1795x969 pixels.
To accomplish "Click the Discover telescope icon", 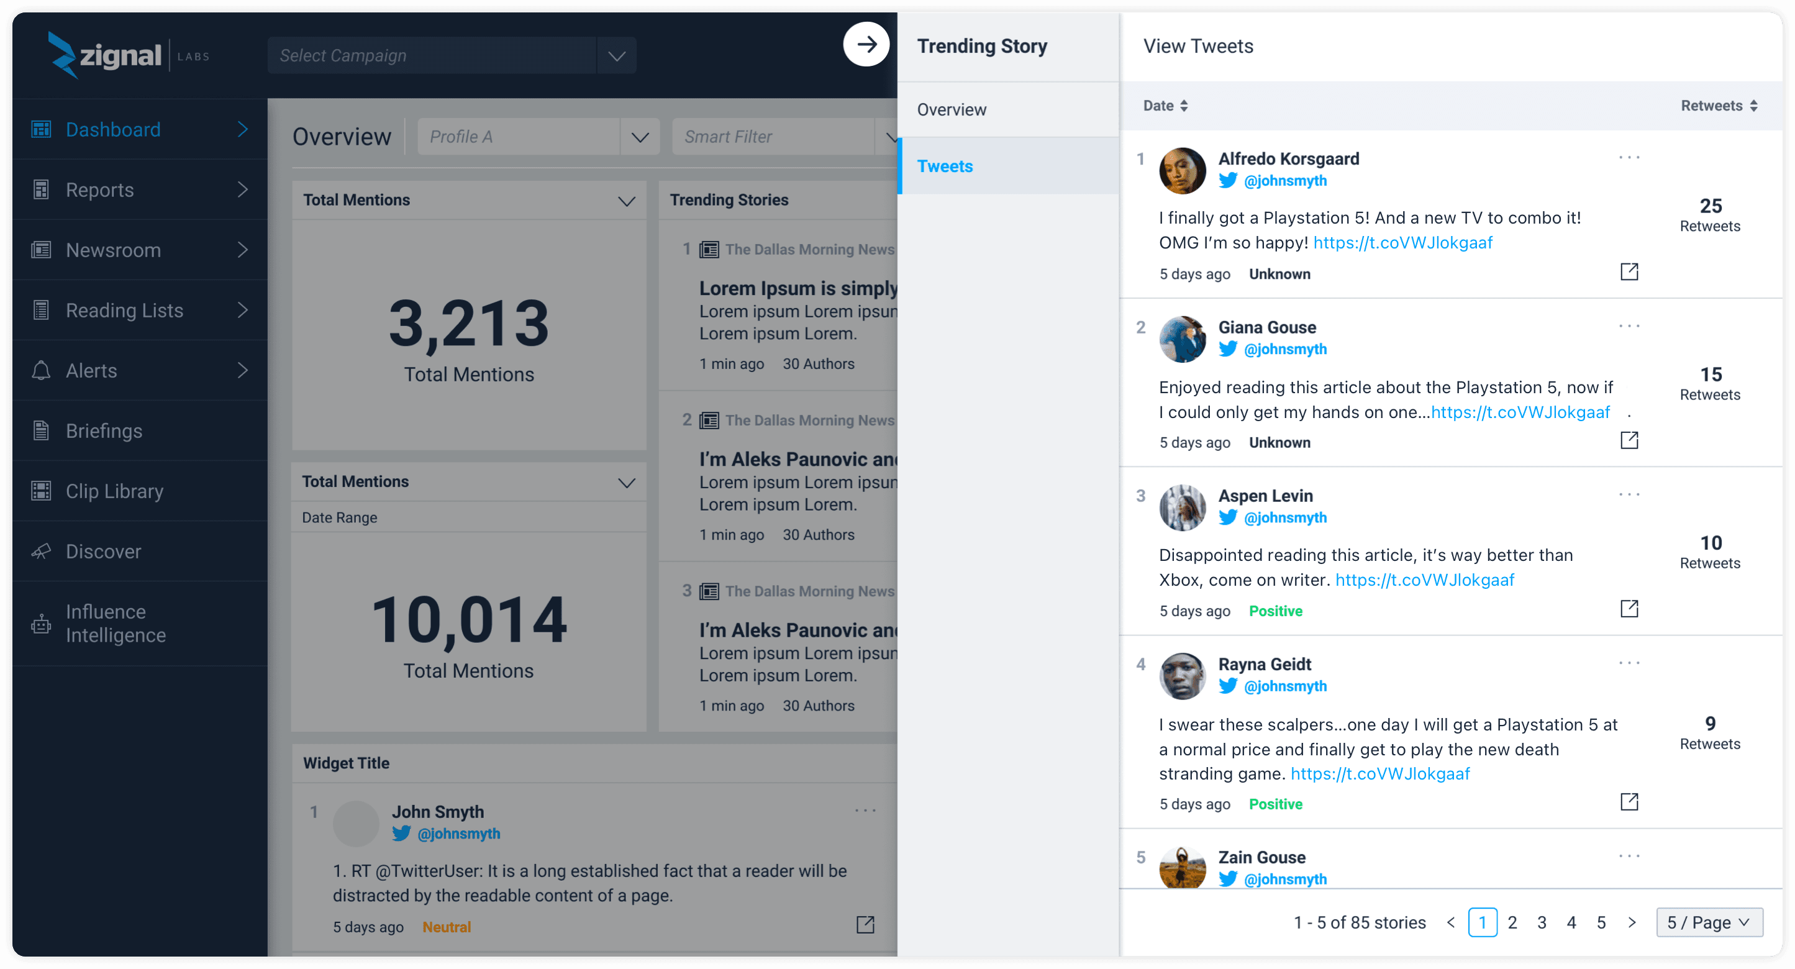I will [x=41, y=552].
